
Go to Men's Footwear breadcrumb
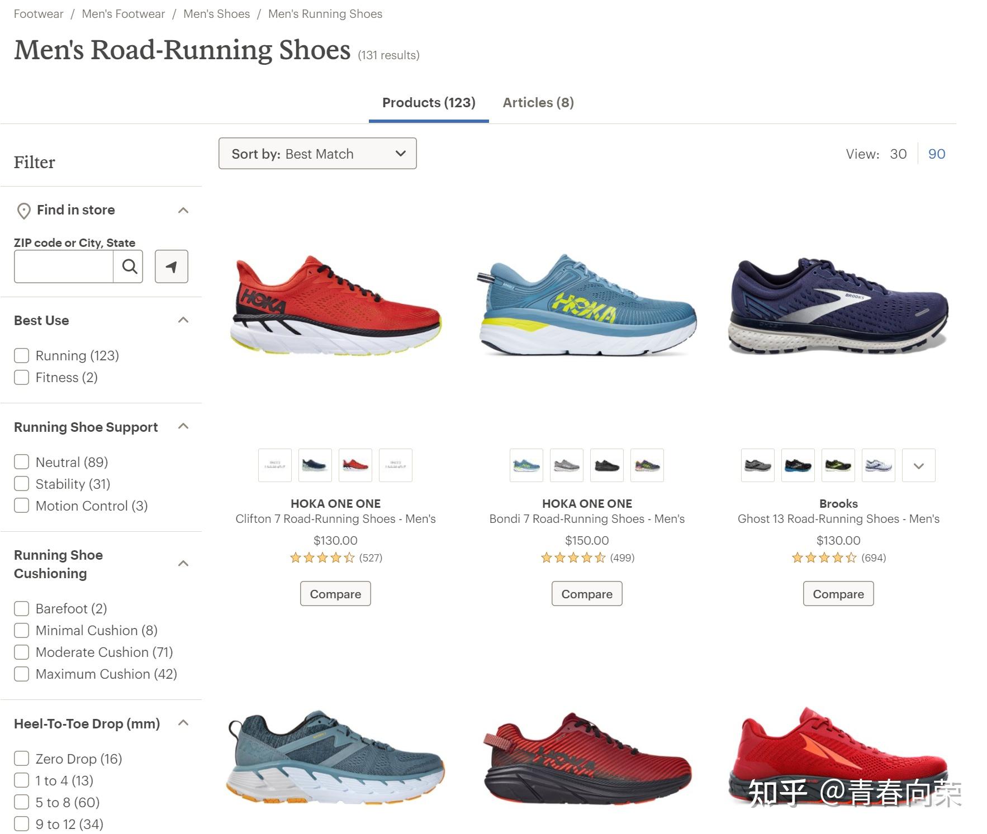point(124,14)
